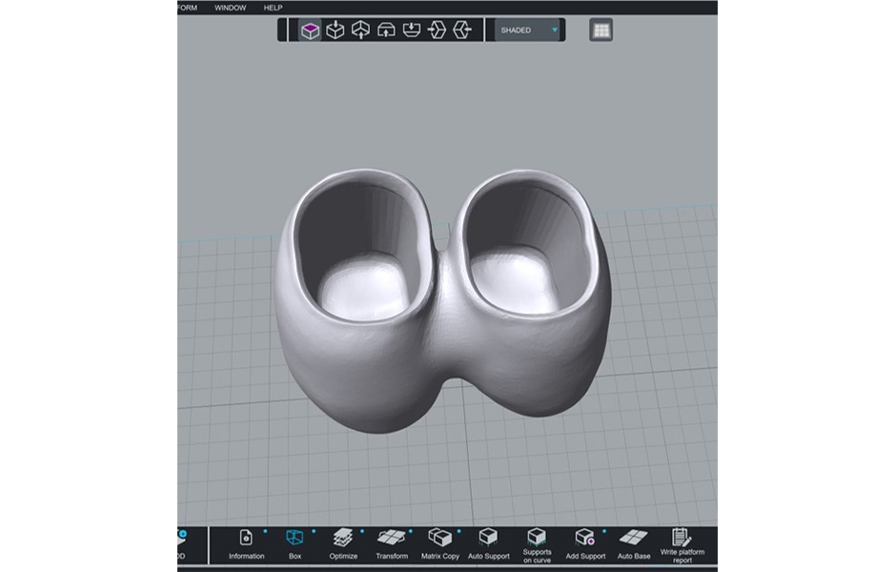Click the Add Support tool

point(585,543)
